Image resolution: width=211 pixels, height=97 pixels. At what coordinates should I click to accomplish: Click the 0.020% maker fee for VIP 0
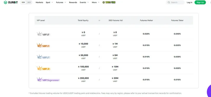tap(146, 34)
